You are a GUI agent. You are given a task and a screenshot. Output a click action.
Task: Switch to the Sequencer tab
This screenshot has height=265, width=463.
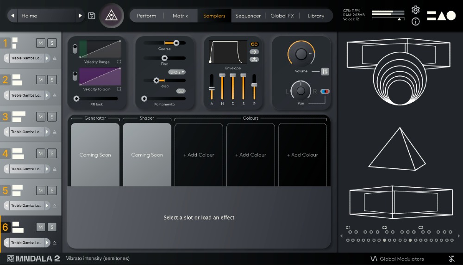248,16
